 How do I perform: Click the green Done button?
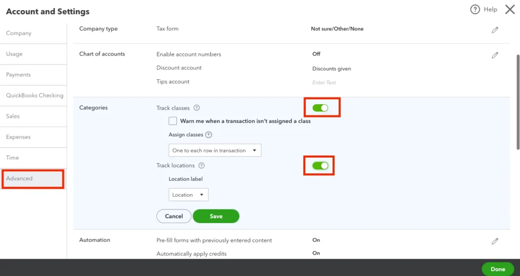498,269
